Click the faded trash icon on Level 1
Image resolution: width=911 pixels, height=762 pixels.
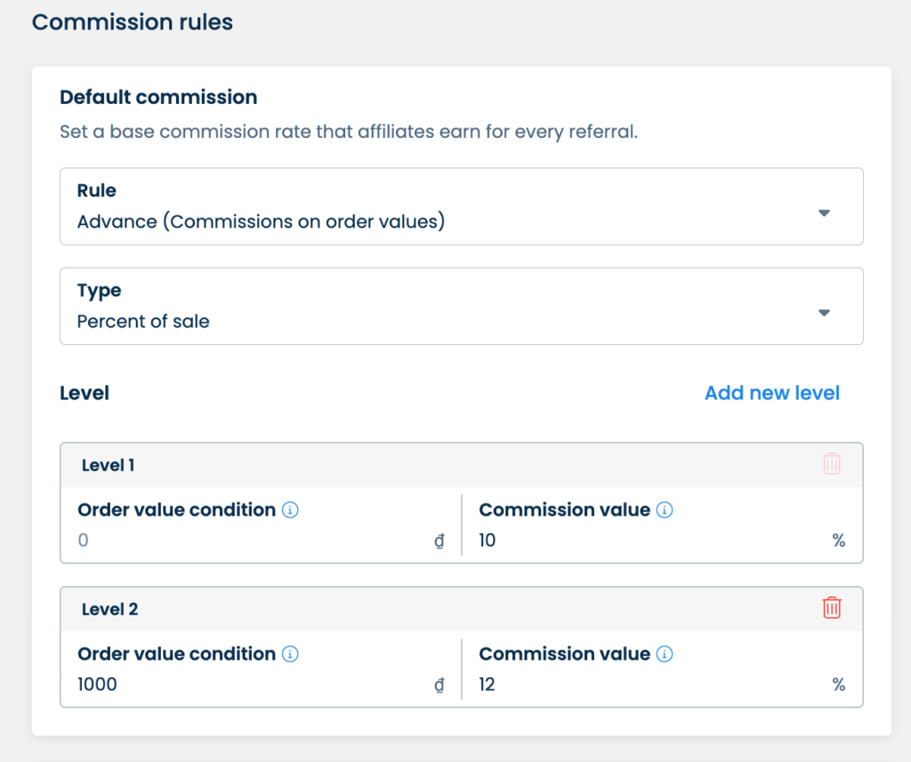coord(831,464)
